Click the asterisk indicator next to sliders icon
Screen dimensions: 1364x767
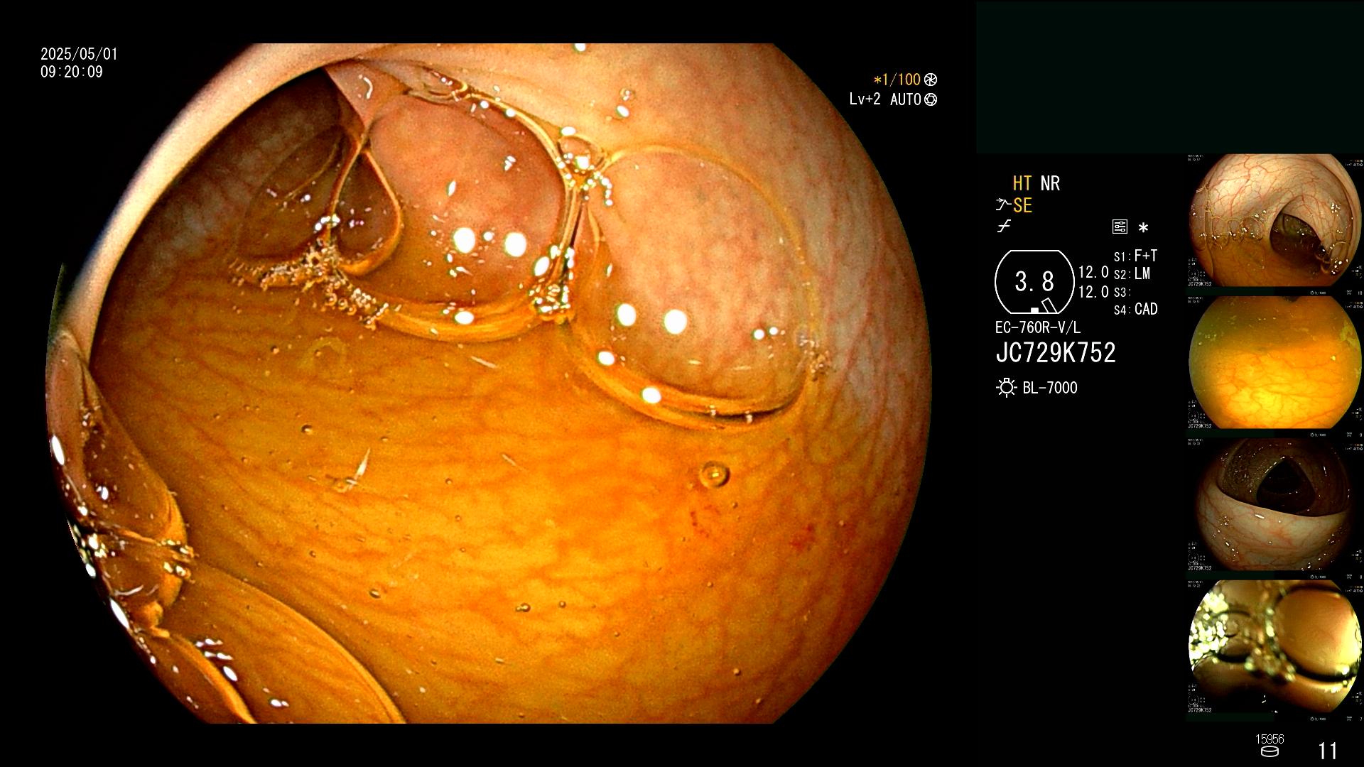pyautogui.click(x=1143, y=228)
